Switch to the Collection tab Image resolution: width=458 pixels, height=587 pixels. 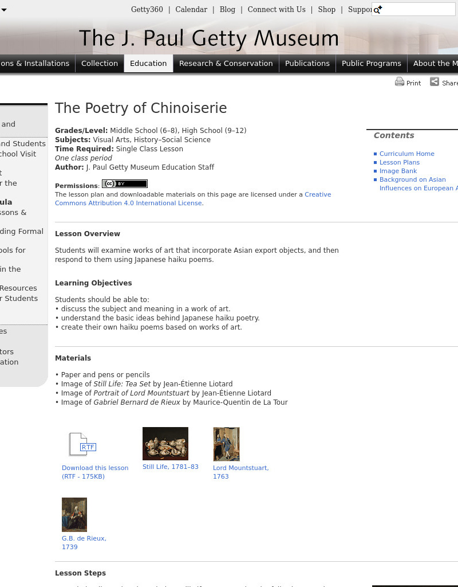(x=100, y=64)
